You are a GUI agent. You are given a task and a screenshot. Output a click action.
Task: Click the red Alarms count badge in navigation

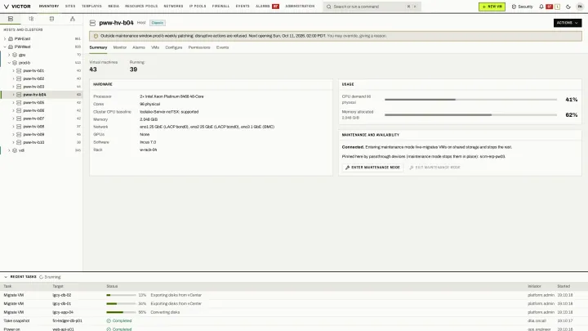(276, 7)
